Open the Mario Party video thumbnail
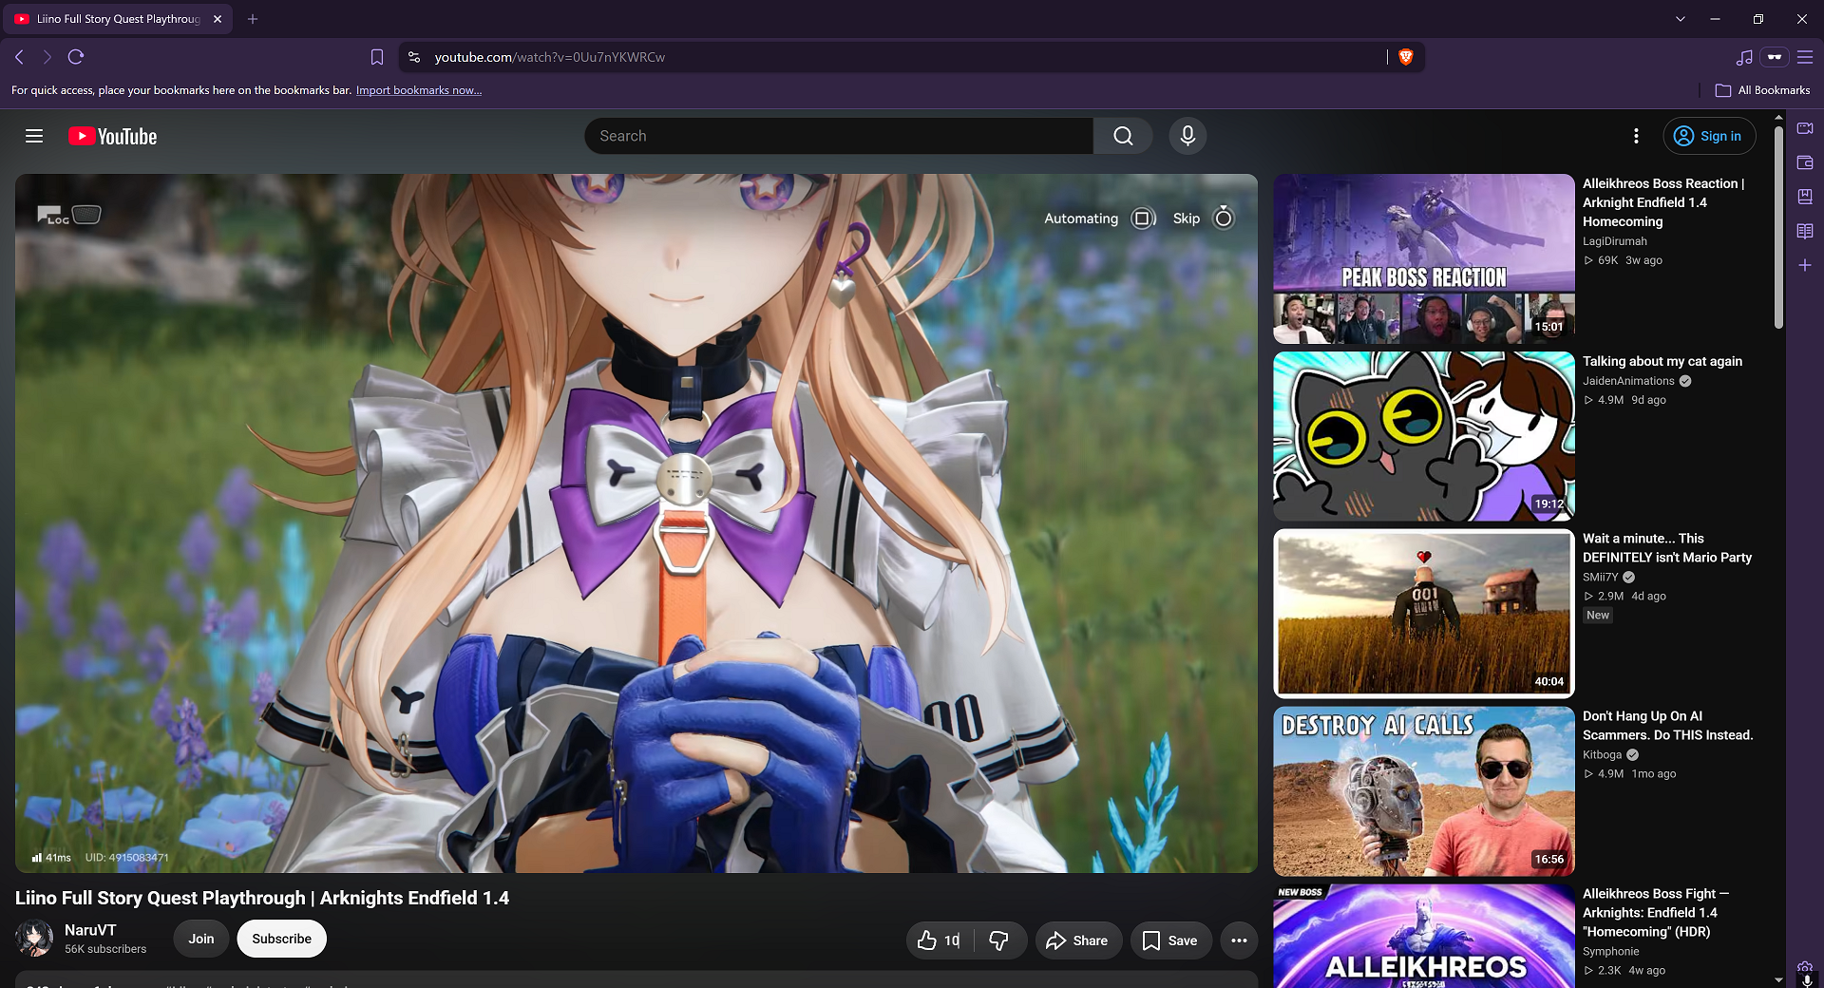 coord(1424,614)
